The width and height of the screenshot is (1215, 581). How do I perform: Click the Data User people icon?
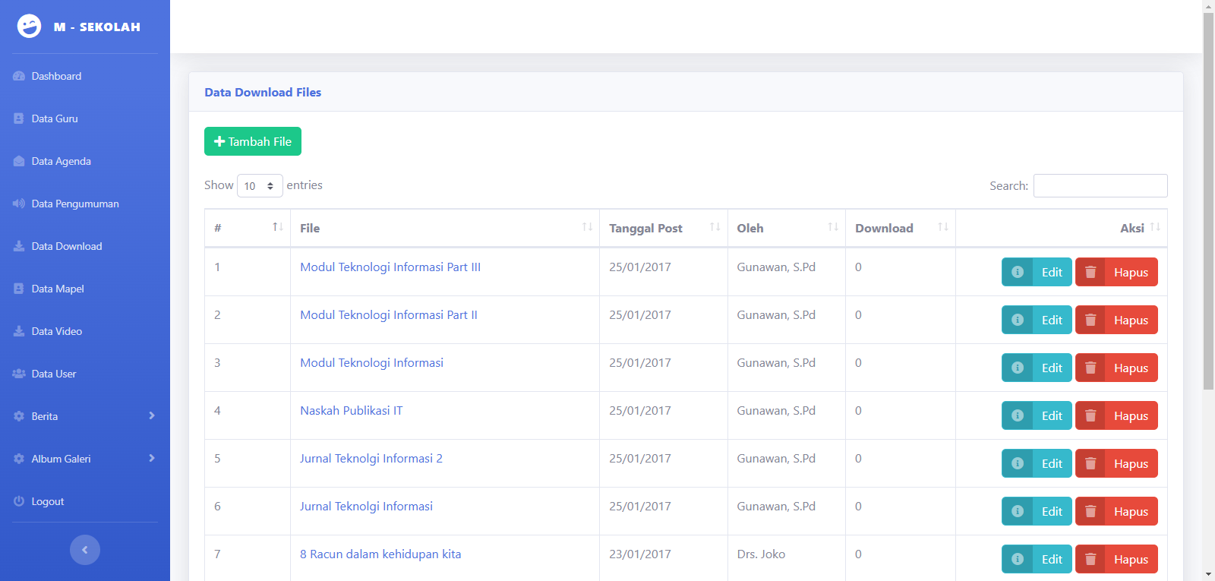click(19, 374)
